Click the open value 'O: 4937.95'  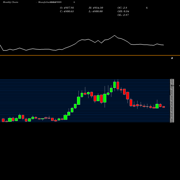point(67,8)
